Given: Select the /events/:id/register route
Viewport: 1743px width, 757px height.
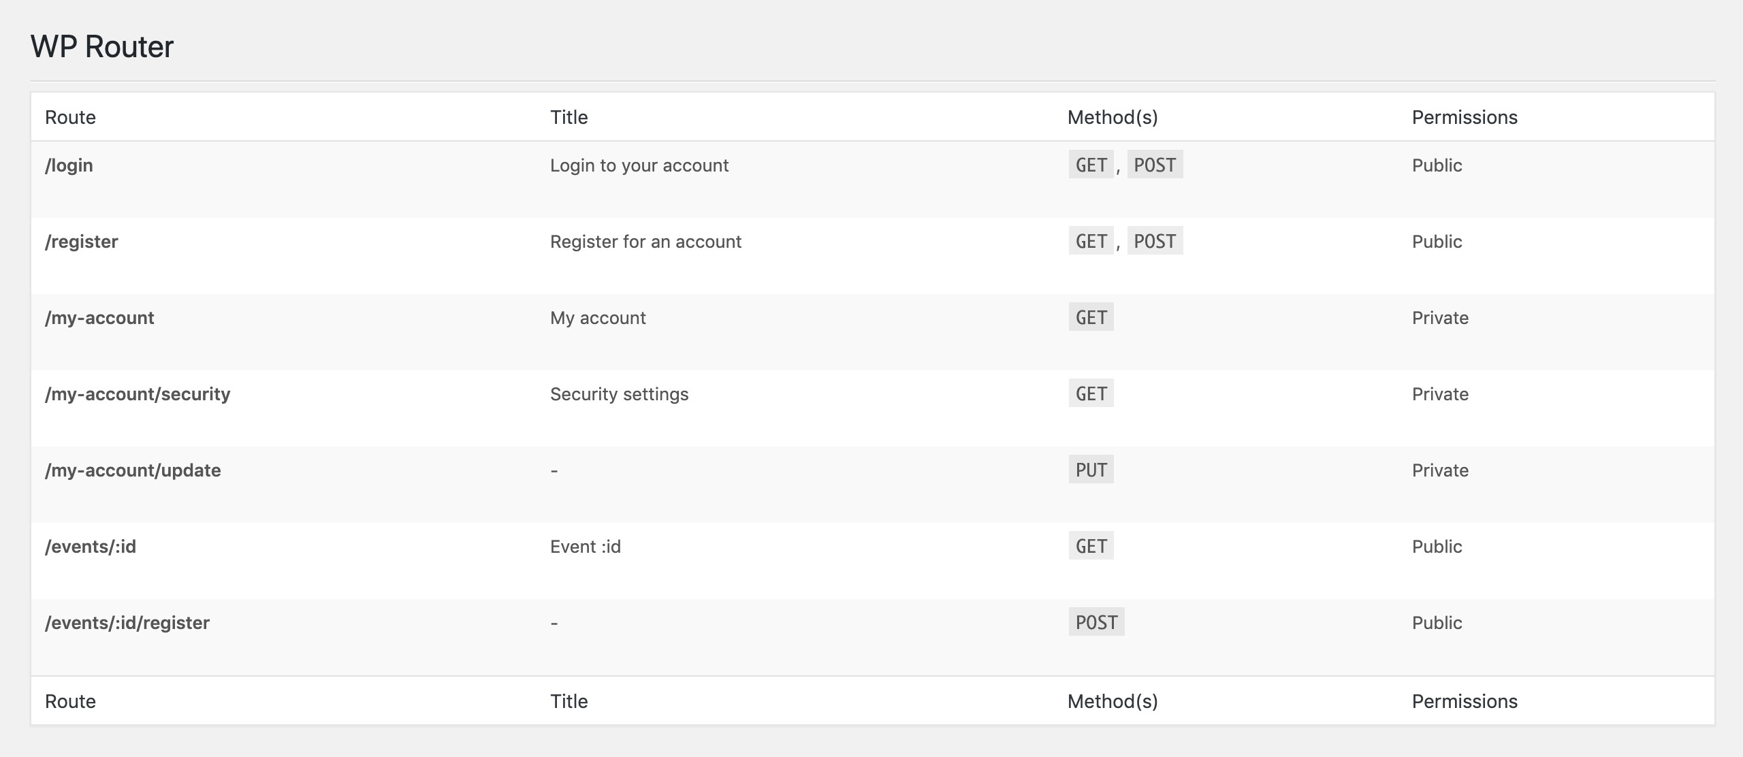Looking at the screenshot, I should click(x=127, y=623).
